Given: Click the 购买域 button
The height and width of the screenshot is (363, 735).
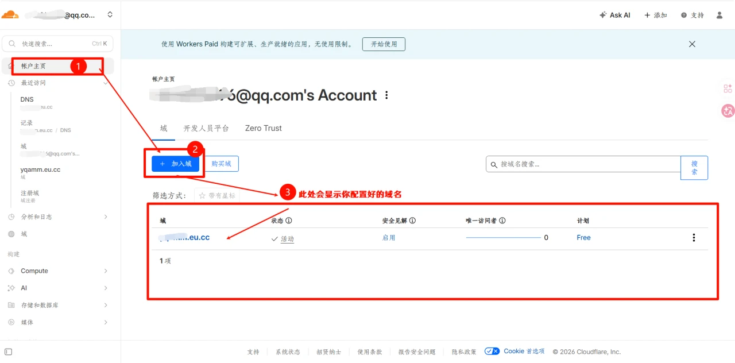Looking at the screenshot, I should coord(221,164).
